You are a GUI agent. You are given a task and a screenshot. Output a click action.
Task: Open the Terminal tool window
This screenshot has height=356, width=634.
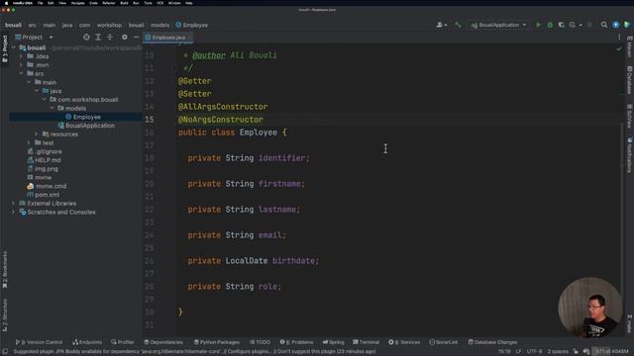[366, 342]
